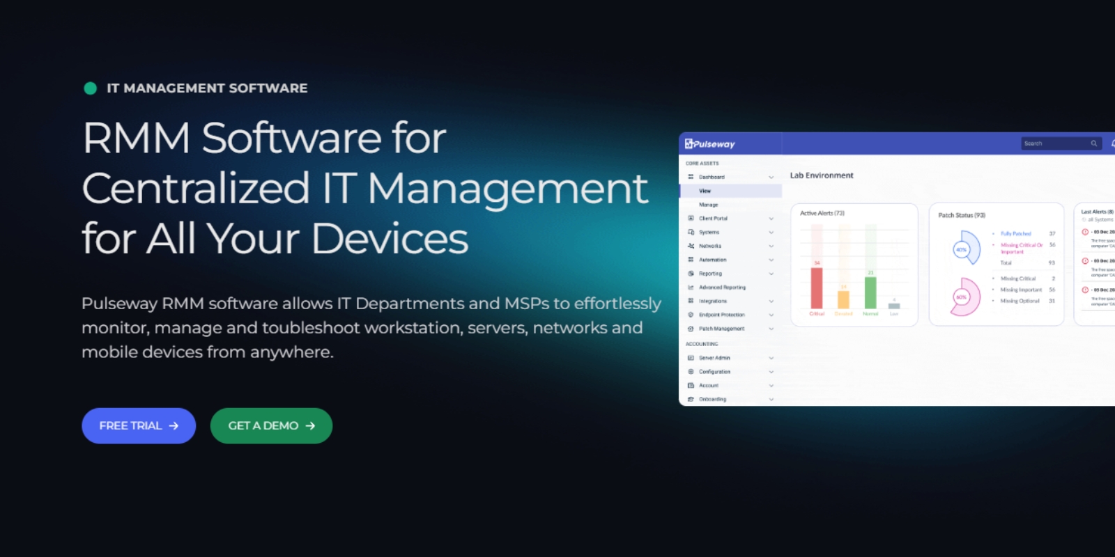Expand the Client Portal chevron
Screen dimensions: 1115x557
771,219
